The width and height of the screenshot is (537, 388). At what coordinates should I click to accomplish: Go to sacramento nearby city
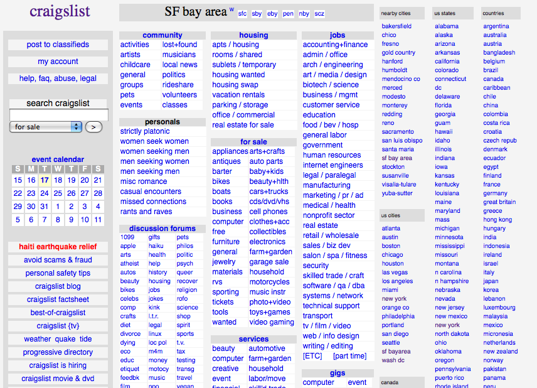click(398, 132)
